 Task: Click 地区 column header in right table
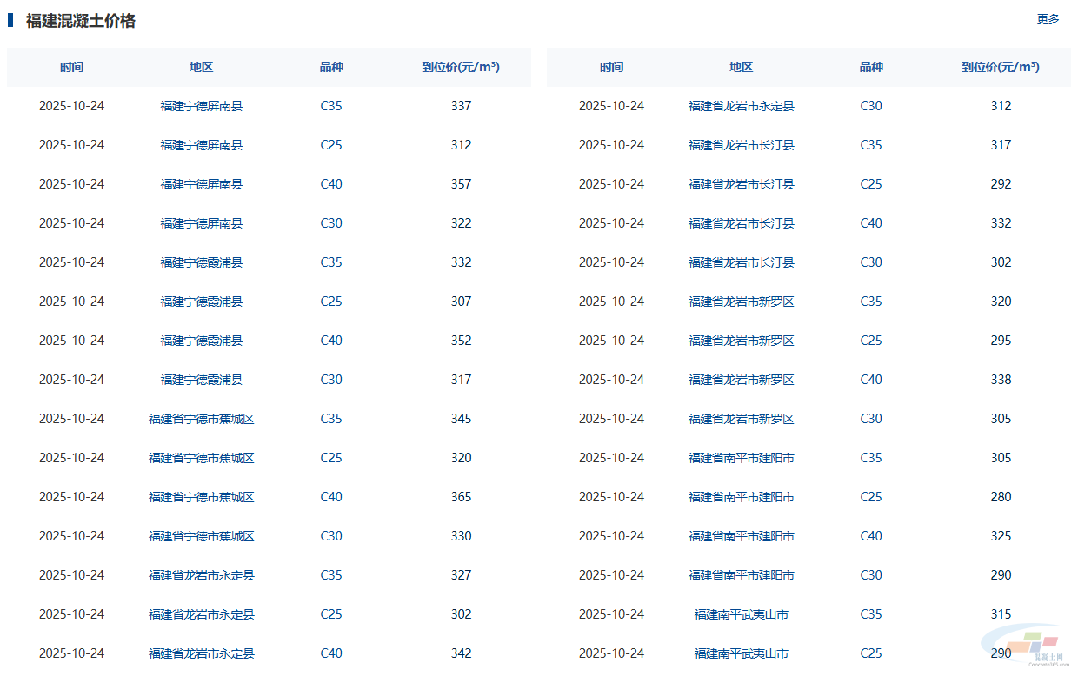pyautogui.click(x=741, y=67)
